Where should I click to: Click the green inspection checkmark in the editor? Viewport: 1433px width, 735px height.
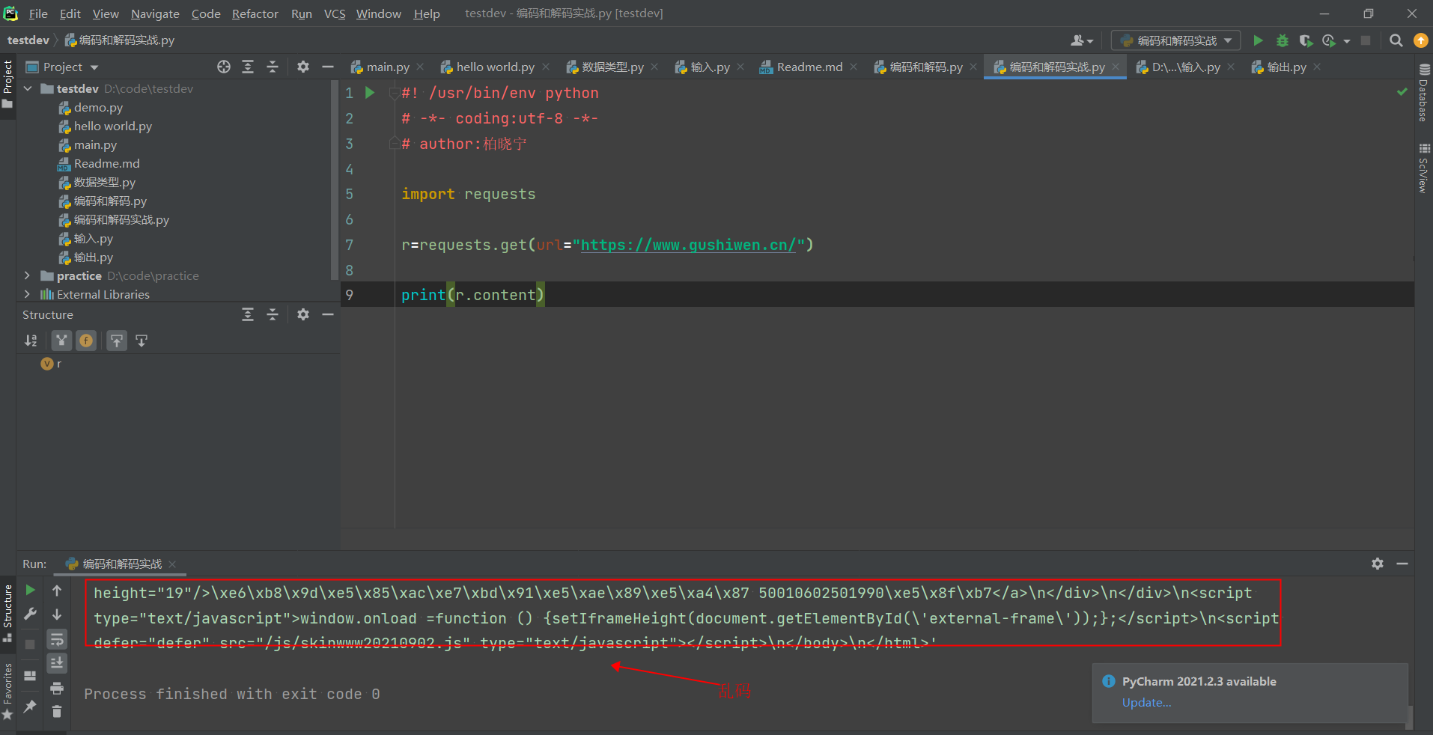pyautogui.click(x=1402, y=92)
